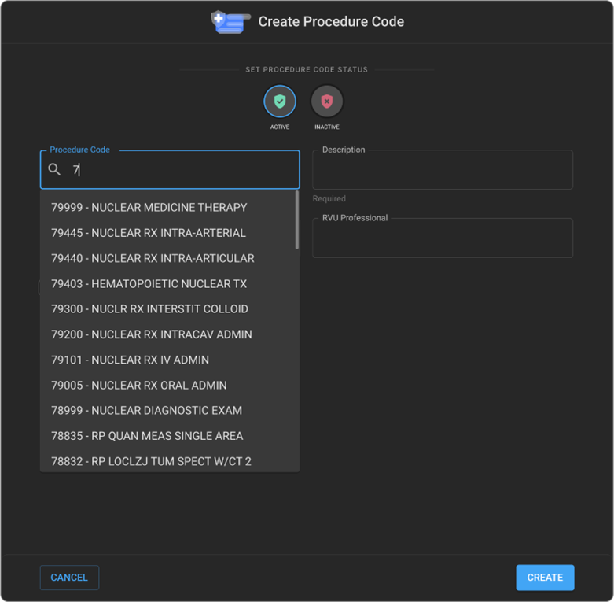Select 79999 - NUCLEAR MEDICINE THERAPY option
614x602 pixels.
coord(149,208)
